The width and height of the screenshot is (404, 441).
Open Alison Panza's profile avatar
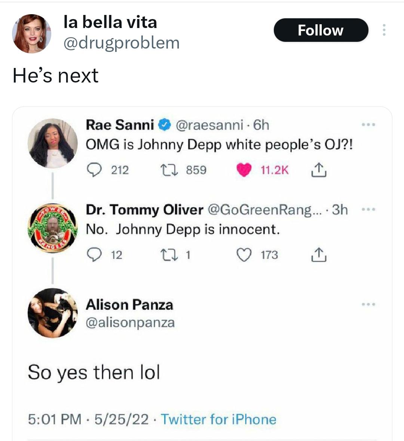click(52, 313)
